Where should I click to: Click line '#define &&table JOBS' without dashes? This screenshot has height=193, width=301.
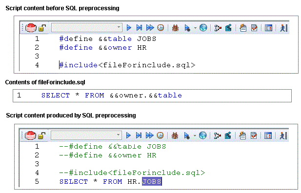click(x=108, y=39)
